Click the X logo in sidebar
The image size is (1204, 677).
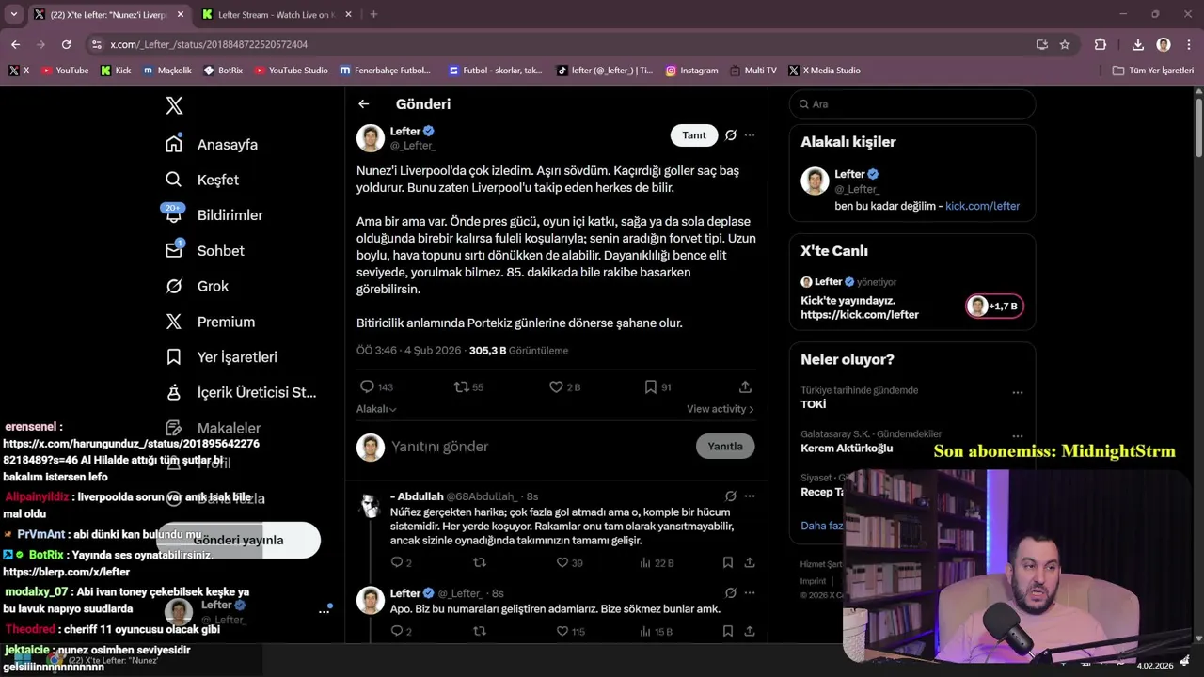tap(174, 105)
